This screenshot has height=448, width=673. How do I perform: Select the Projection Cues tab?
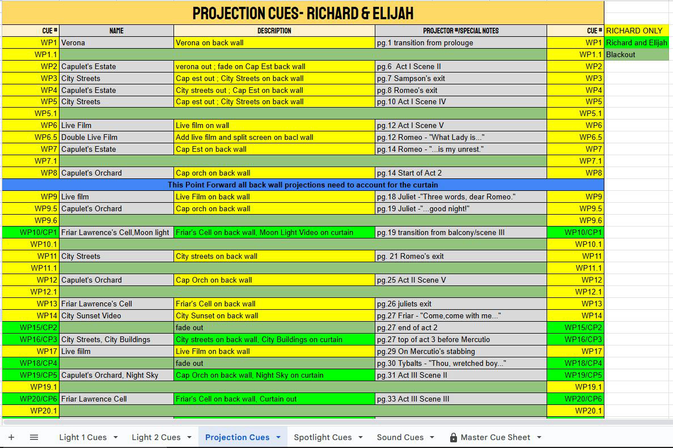tap(238, 437)
